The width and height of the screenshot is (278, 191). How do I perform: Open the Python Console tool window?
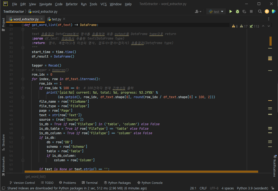click(150, 183)
